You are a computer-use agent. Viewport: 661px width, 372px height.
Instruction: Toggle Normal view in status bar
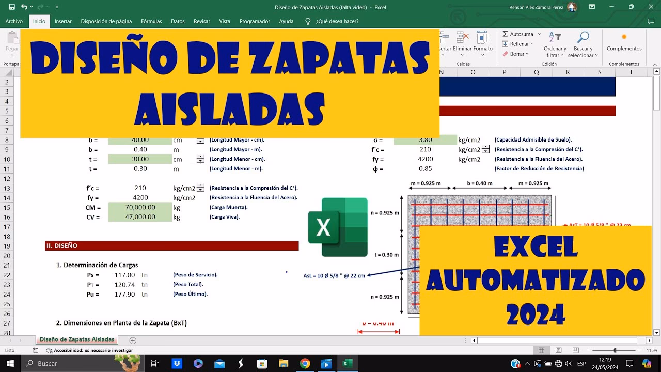tap(541, 350)
